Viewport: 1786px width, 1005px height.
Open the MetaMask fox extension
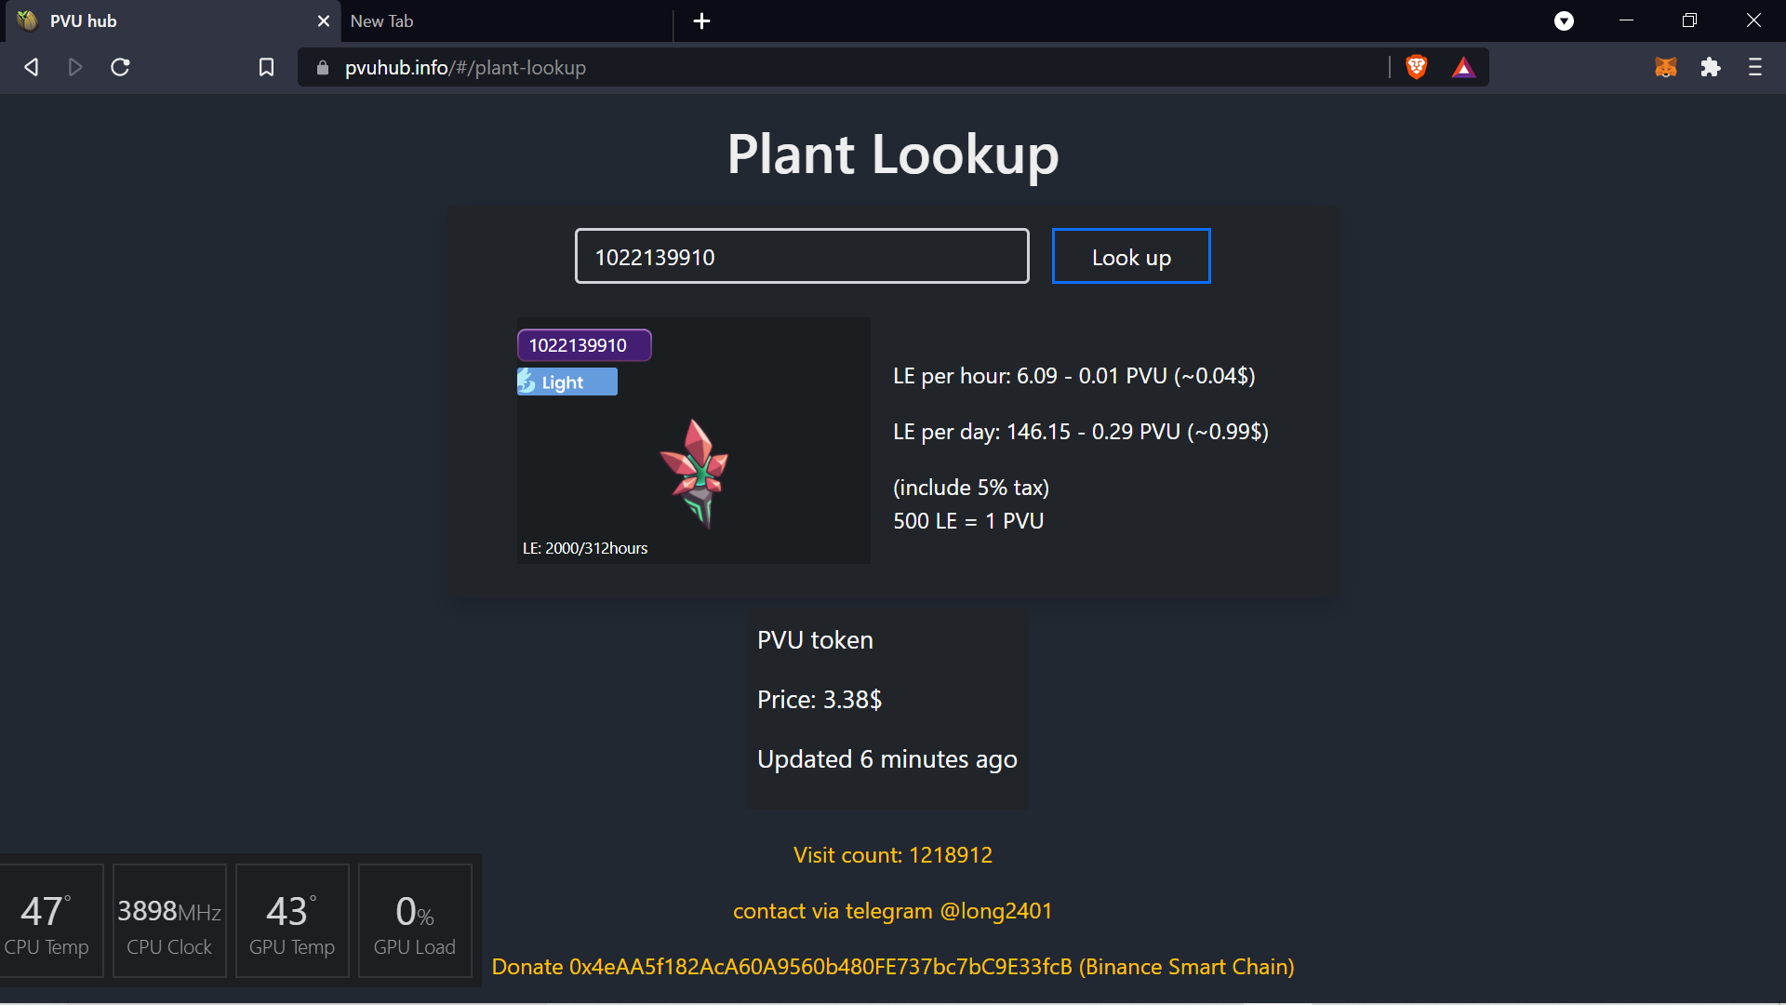pos(1666,67)
